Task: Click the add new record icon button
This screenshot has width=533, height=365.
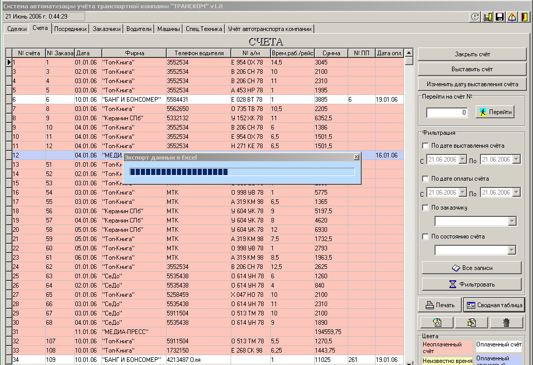Action: (x=437, y=323)
